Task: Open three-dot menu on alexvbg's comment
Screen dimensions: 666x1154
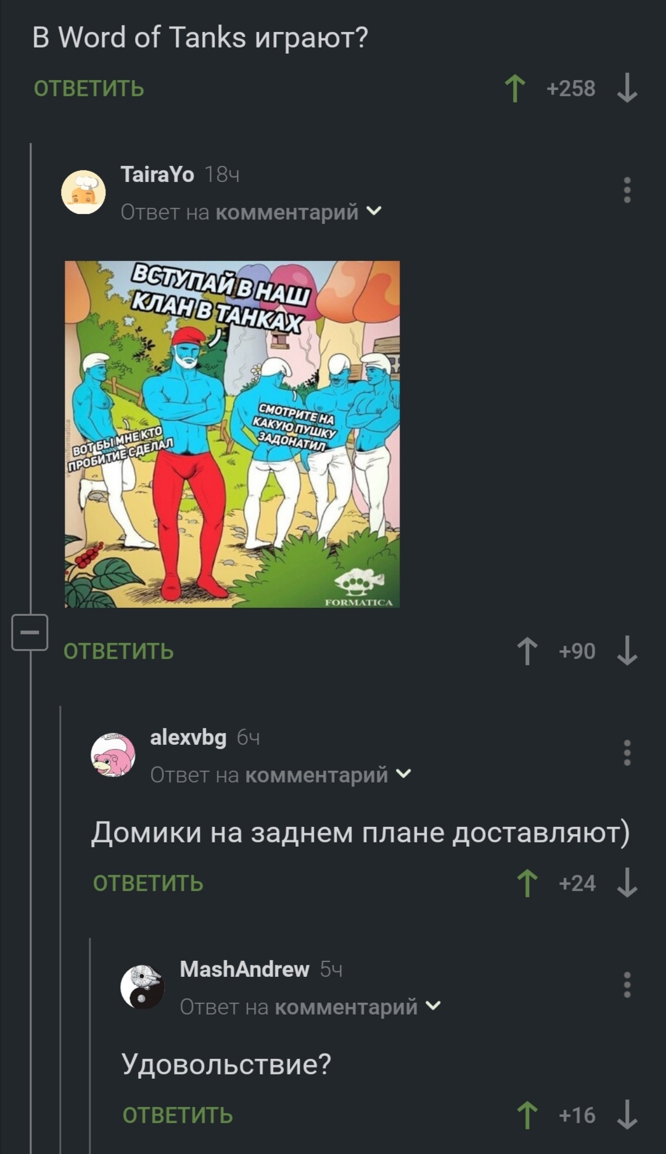Action: tap(627, 753)
